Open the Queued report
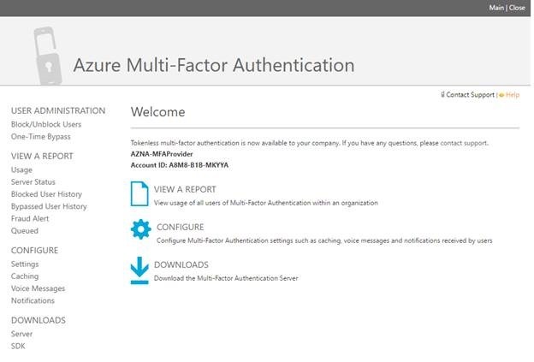The height and width of the screenshot is (362, 534). 25,231
